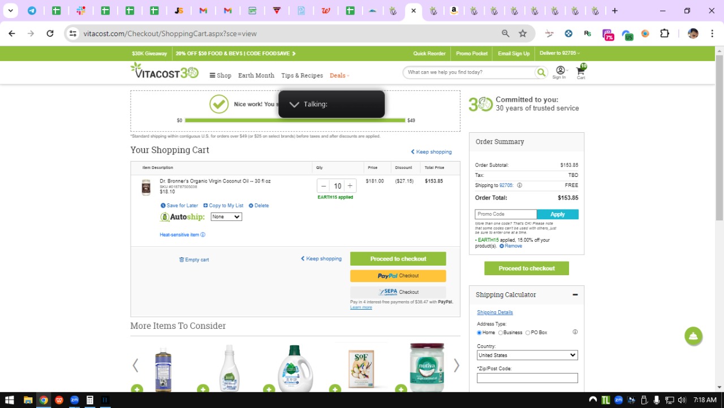Copy item to My List
Viewport: 724px width, 408px height.
(223, 206)
